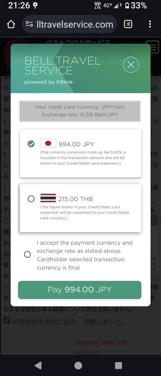This screenshot has height=376, width=161.
Task: Tap the Android back navigation button
Action: pos(38,365)
